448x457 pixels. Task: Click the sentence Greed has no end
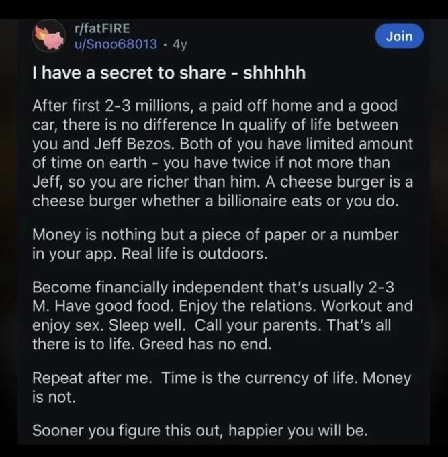206,345
